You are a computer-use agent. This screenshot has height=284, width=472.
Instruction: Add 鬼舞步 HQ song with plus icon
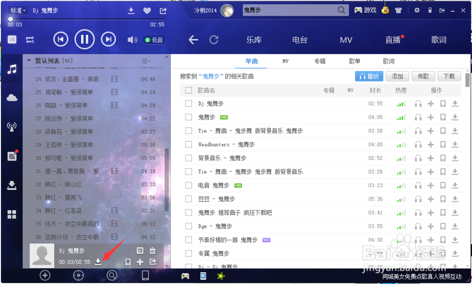[x=431, y=117]
